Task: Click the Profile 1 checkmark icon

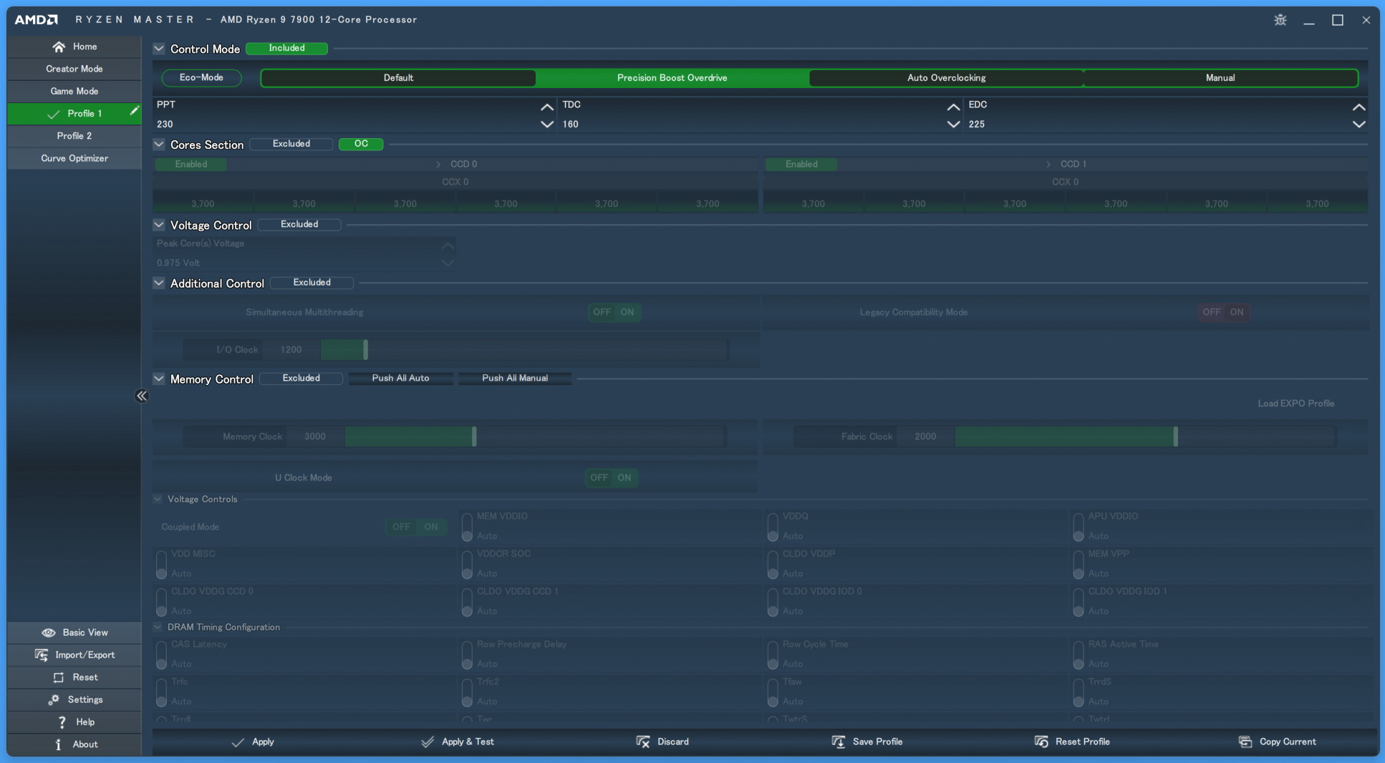Action: (53, 114)
